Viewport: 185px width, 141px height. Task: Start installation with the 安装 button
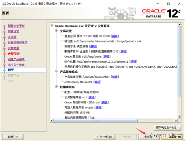tap(149, 137)
